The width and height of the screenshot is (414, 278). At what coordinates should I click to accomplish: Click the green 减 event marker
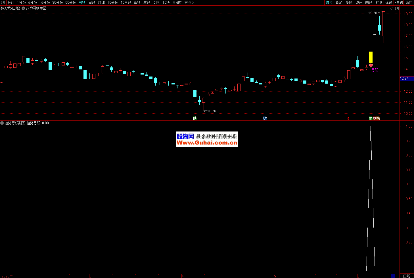coord(371,118)
